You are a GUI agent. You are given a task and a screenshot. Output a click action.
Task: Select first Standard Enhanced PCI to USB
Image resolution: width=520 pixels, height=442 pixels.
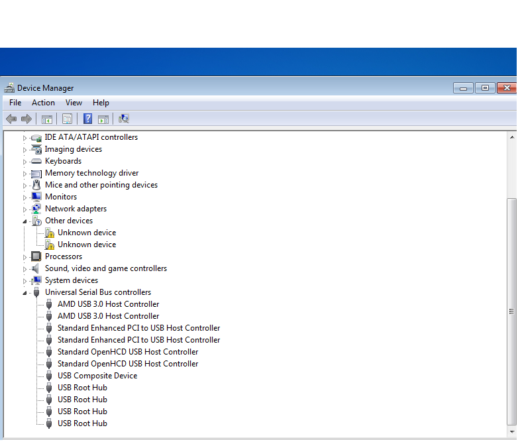(x=139, y=328)
